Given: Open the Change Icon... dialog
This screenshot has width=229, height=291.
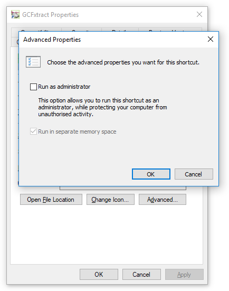Looking at the screenshot, I should [110, 200].
